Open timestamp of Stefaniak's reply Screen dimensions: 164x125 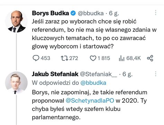click(127, 74)
